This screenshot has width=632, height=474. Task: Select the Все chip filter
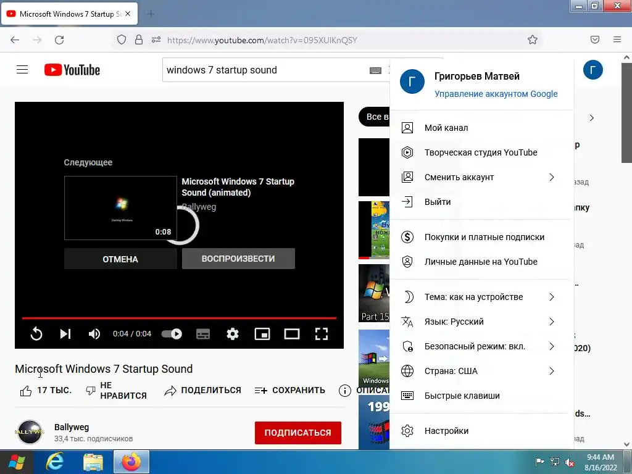tap(374, 117)
